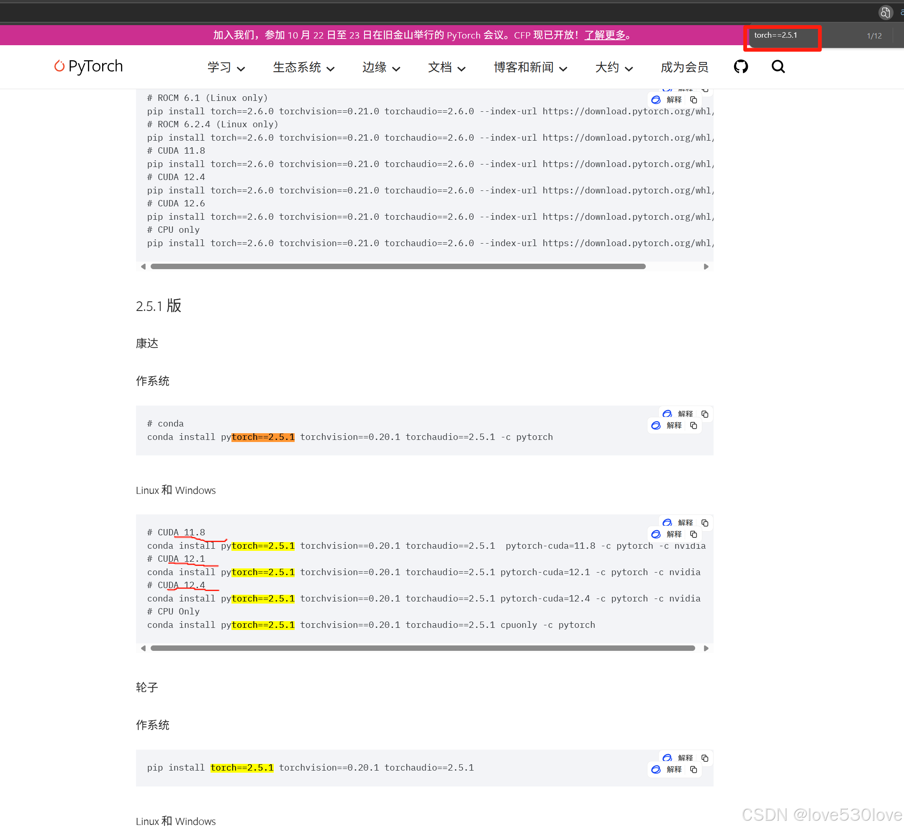904x830 pixels.
Task: Copy the ROCM pip install code block
Action: (x=693, y=100)
